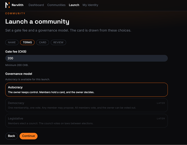
Task: Click the orange COMMUNITY eyebrow label
Action: point(15,13)
